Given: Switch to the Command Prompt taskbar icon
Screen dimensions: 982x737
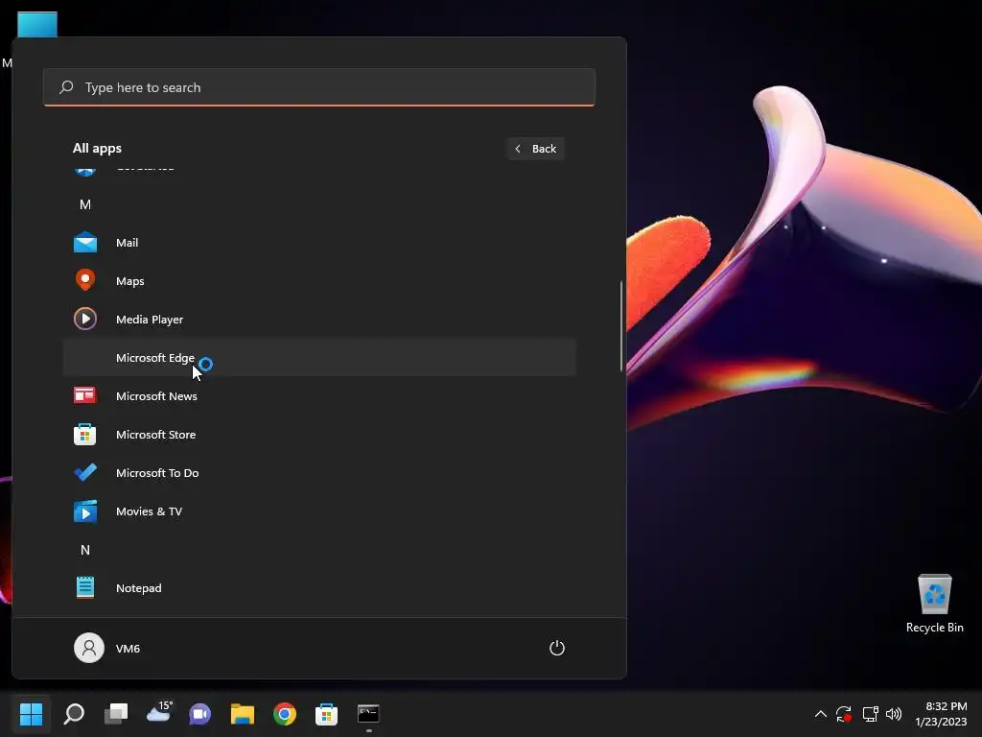Looking at the screenshot, I should pyautogui.click(x=368, y=713).
